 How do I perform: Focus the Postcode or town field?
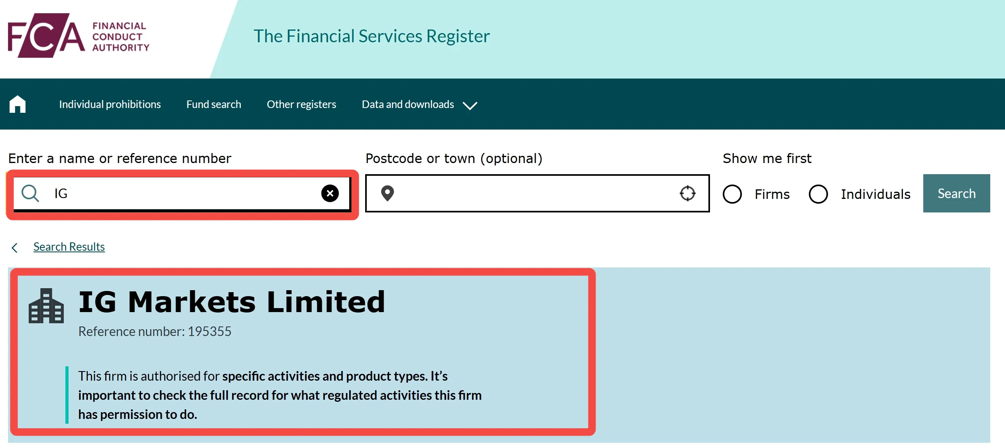tap(537, 193)
